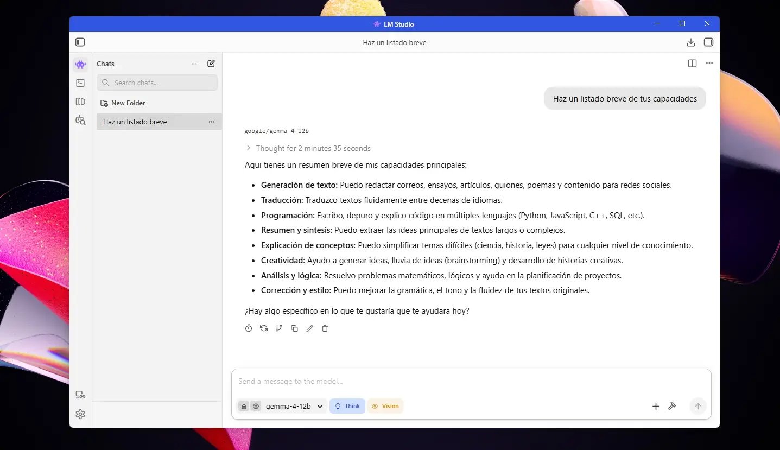This screenshot has width=780, height=450.
Task: Toggle the Think mode
Action: [x=347, y=406]
